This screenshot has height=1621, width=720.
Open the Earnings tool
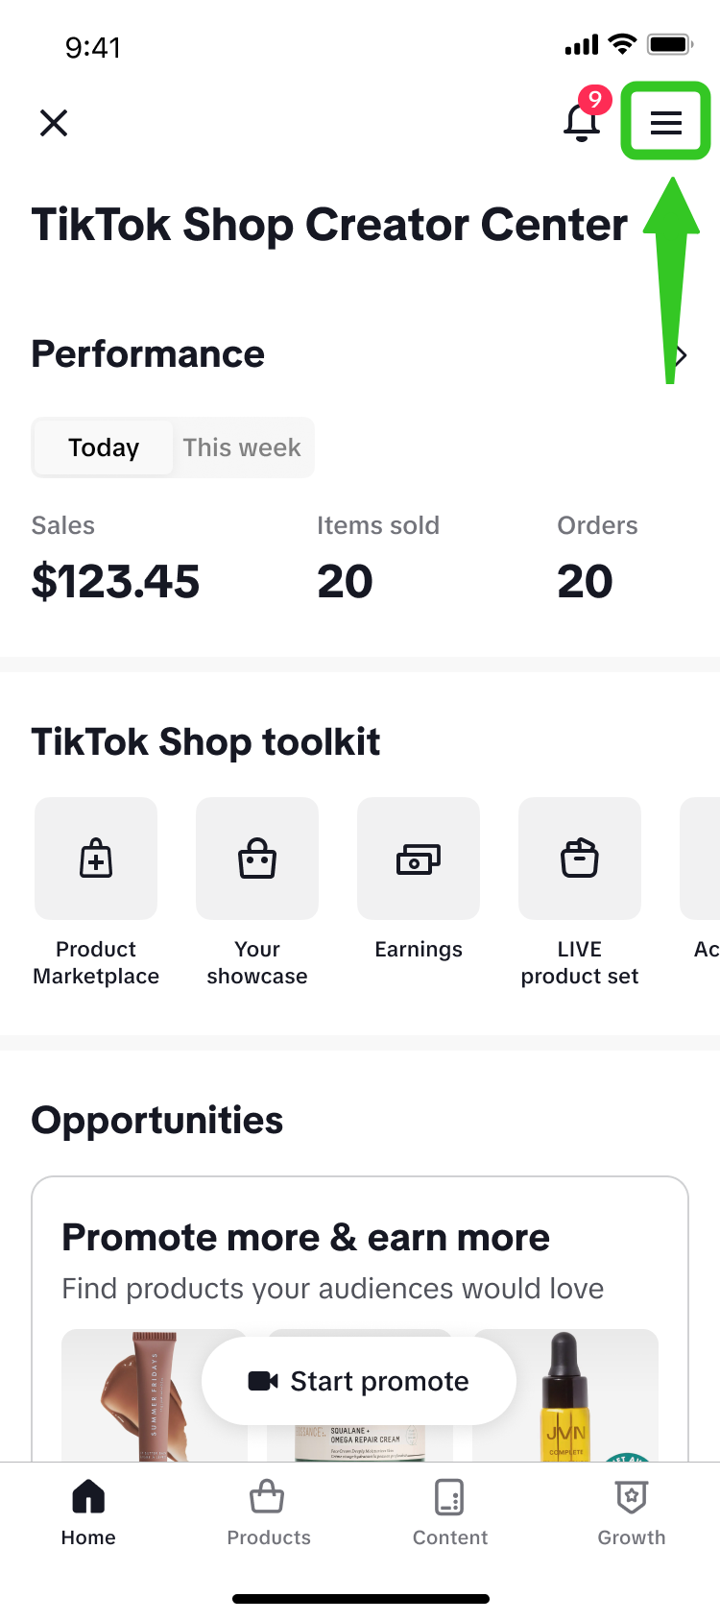pos(419,859)
